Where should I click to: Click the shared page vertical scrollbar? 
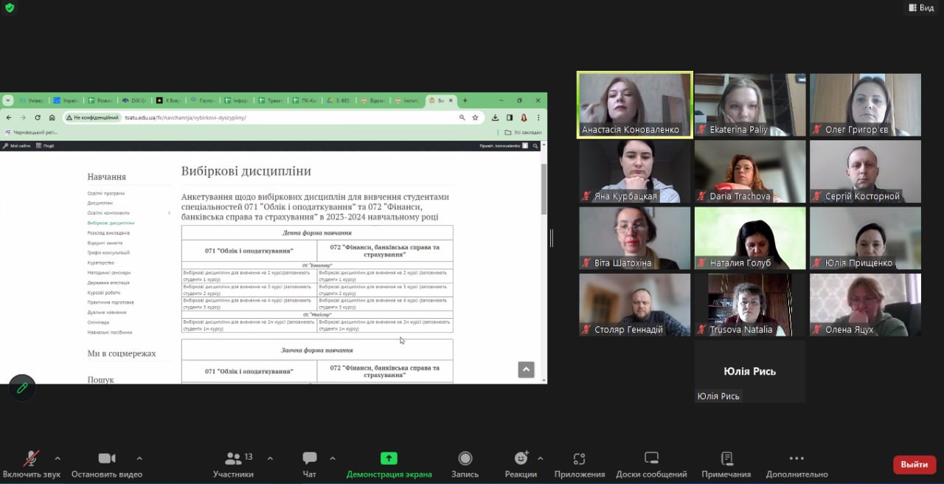point(544,188)
